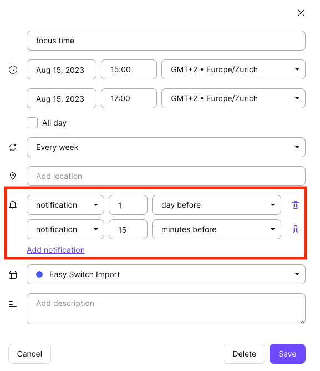Click the location pin icon

tap(13, 176)
